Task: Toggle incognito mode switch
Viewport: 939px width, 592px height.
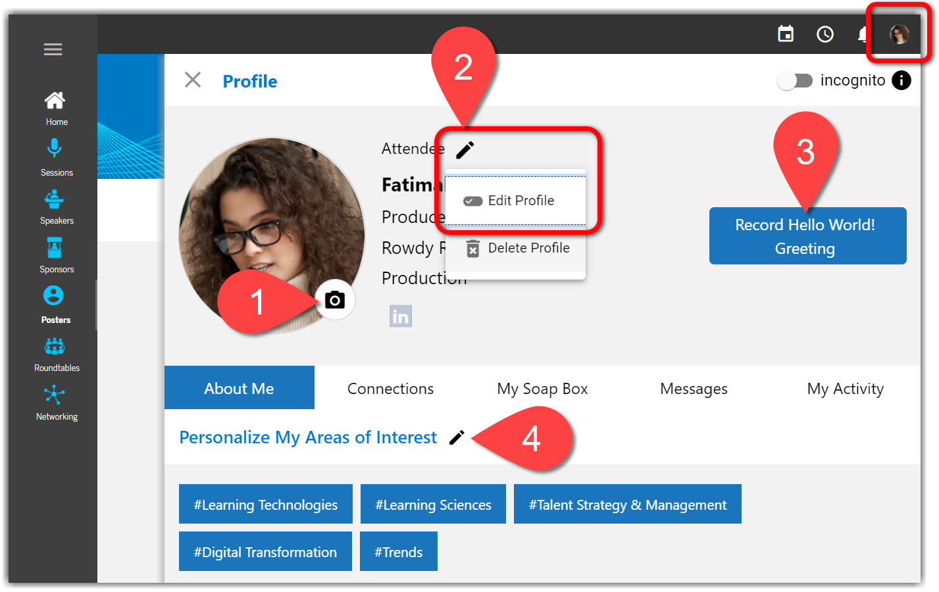Action: 796,80
